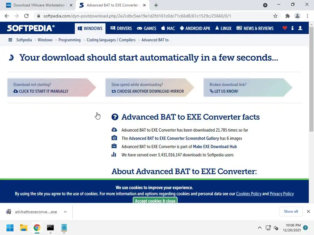The image size is (314, 235).
Task: View site info via the padlock icon
Action: pos(39,16)
